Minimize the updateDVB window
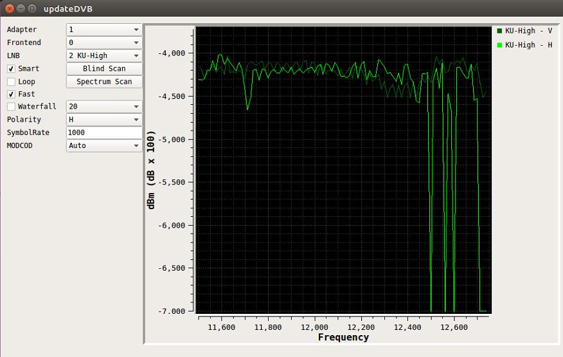 [21, 8]
